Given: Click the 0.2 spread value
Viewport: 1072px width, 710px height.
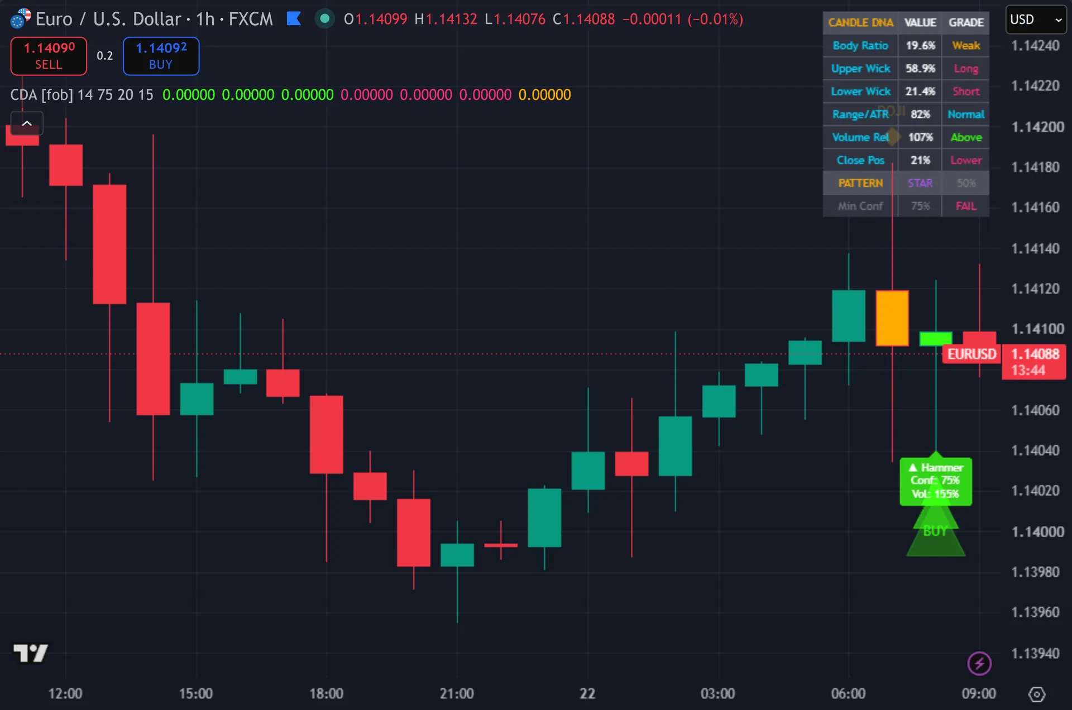Looking at the screenshot, I should pyautogui.click(x=105, y=56).
